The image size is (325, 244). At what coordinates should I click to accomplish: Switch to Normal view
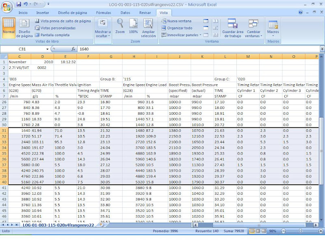9,28
